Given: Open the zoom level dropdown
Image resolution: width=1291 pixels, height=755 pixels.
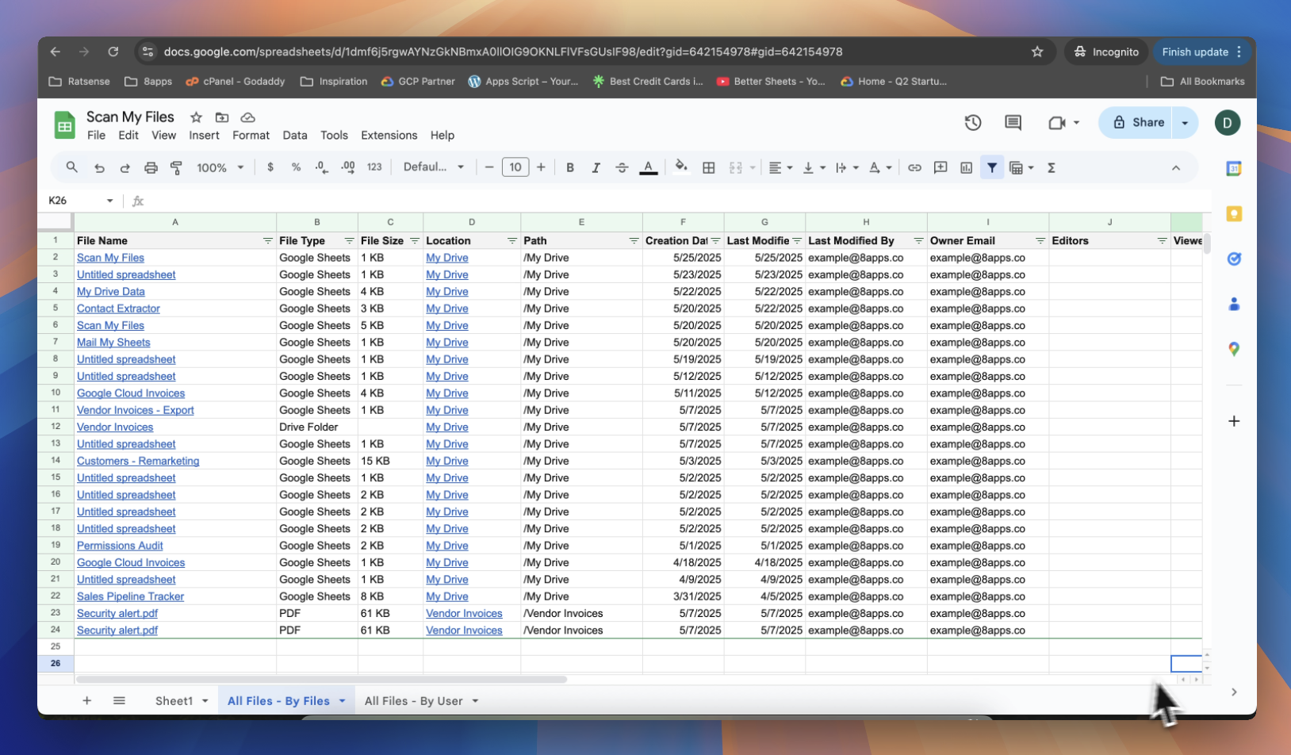Looking at the screenshot, I should click(220, 167).
